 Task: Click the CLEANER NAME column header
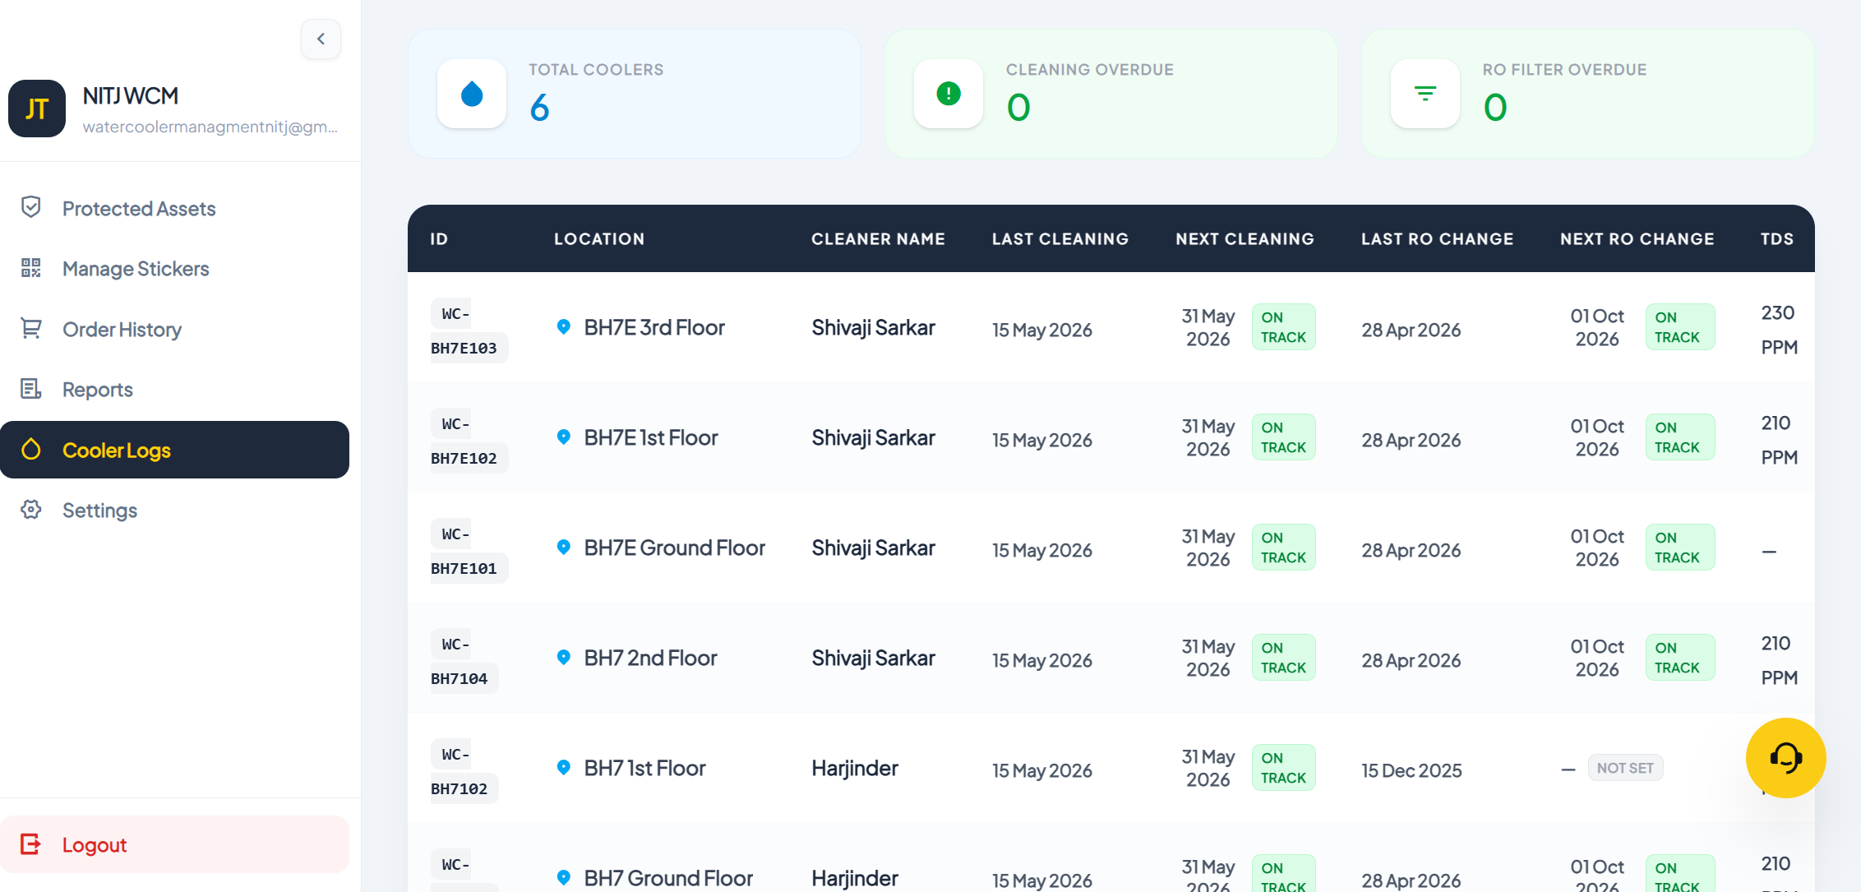[x=878, y=238]
